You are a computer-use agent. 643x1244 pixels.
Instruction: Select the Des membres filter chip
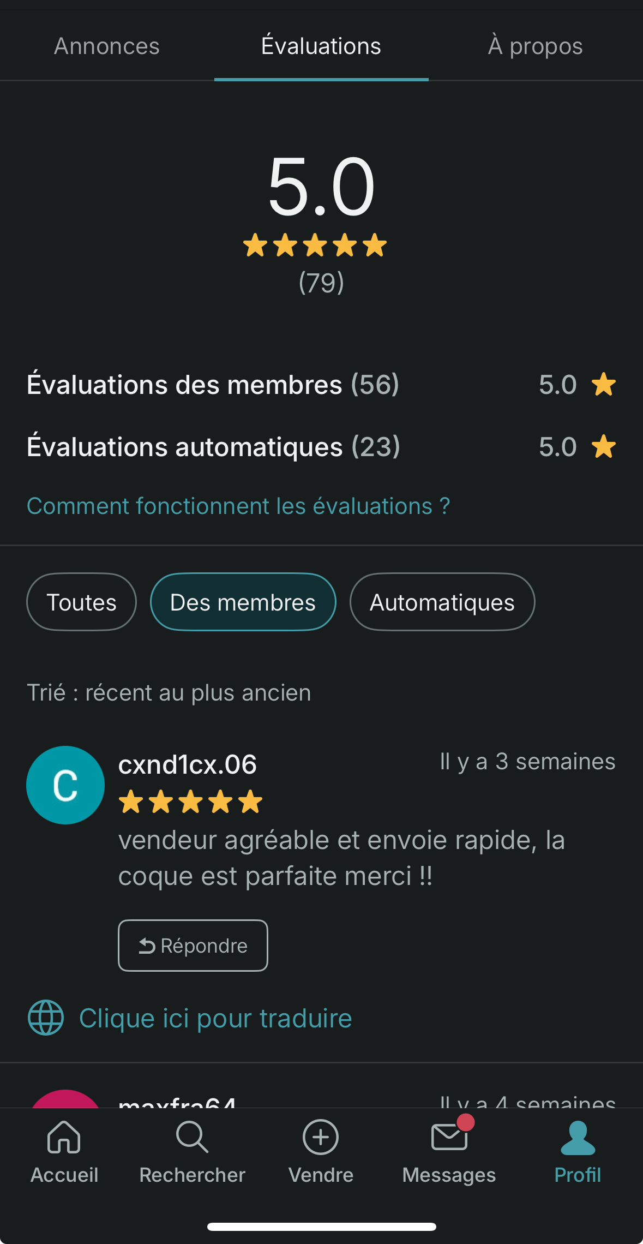[243, 602]
